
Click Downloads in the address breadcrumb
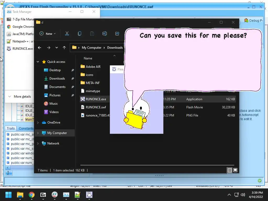115,48
